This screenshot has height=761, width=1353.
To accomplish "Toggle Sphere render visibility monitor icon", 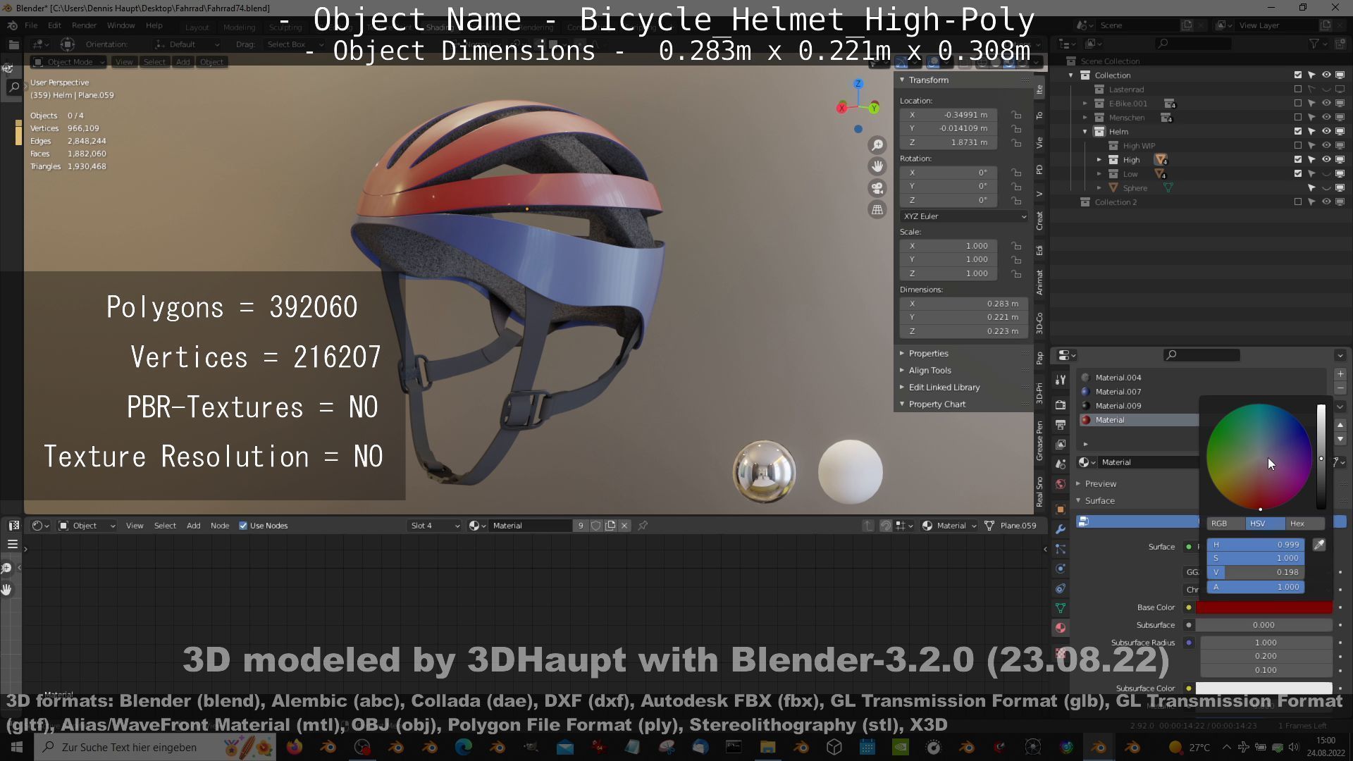I will 1340,188.
